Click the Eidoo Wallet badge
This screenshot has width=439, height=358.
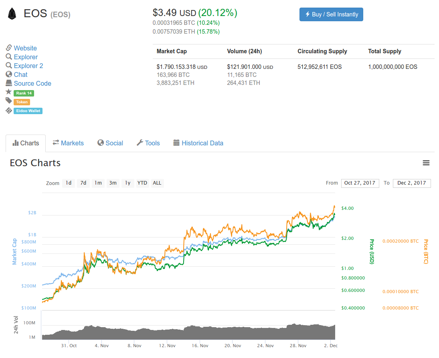(x=28, y=111)
